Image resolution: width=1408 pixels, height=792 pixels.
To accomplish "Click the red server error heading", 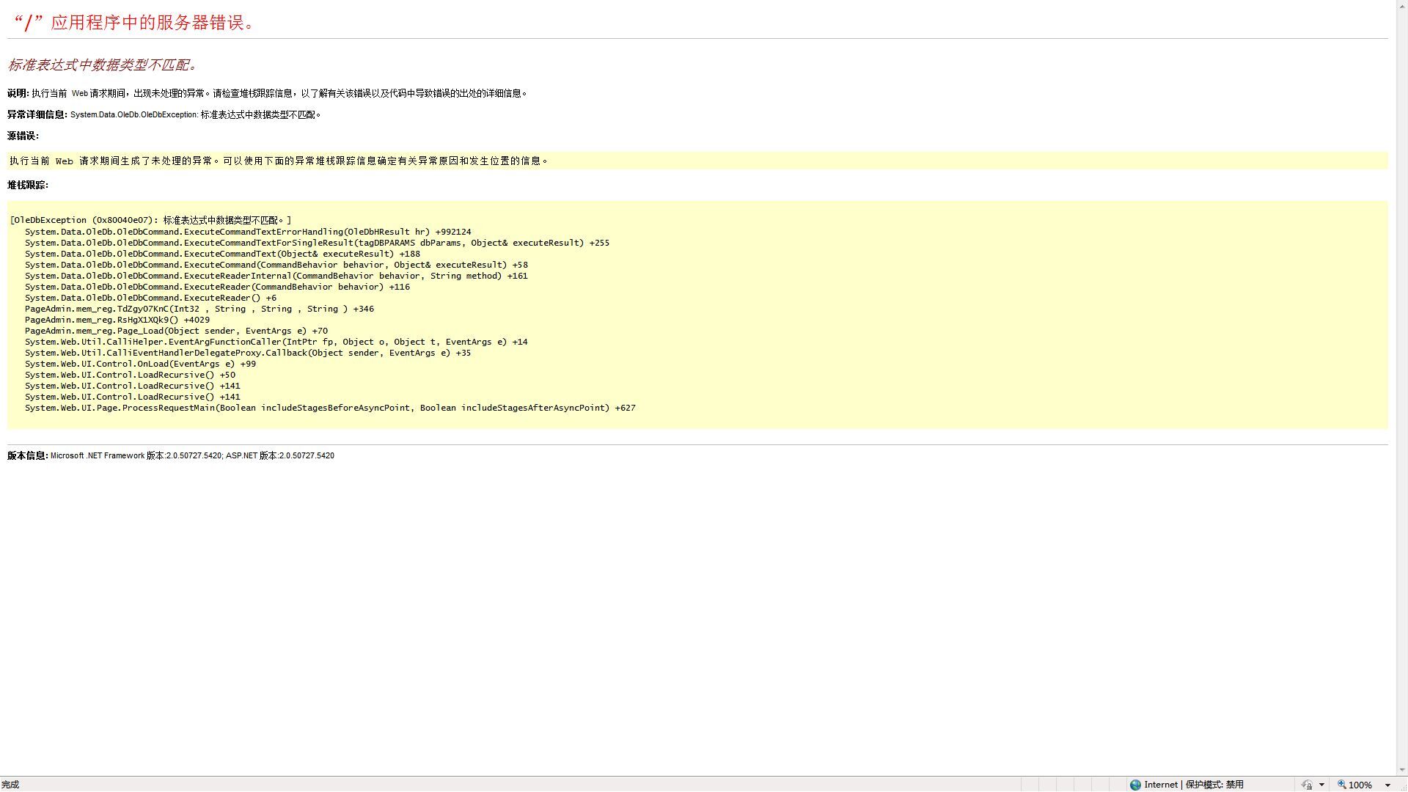I will point(134,23).
